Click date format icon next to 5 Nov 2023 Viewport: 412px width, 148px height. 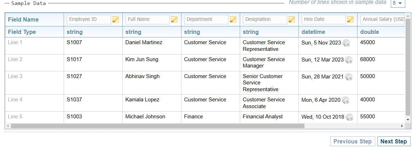click(x=347, y=43)
